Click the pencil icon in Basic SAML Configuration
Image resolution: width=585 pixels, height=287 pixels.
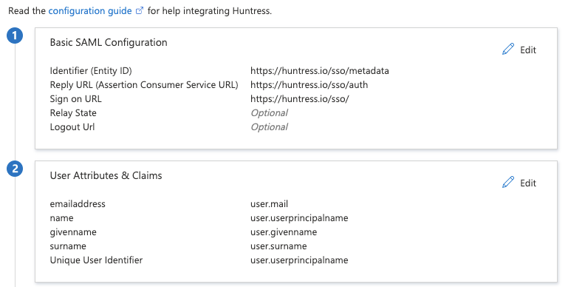click(x=508, y=50)
